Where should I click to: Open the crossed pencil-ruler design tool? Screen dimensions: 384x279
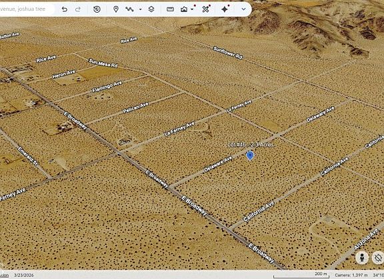(x=206, y=9)
